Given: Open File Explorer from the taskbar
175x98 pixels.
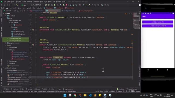Looking at the screenshot, I should click(x=85, y=95).
